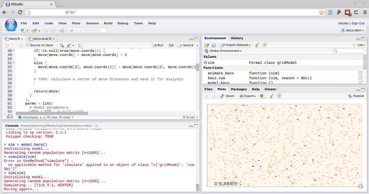Clear workspace objects with broom icon
The image size is (369, 194).
pyautogui.click(x=256, y=45)
